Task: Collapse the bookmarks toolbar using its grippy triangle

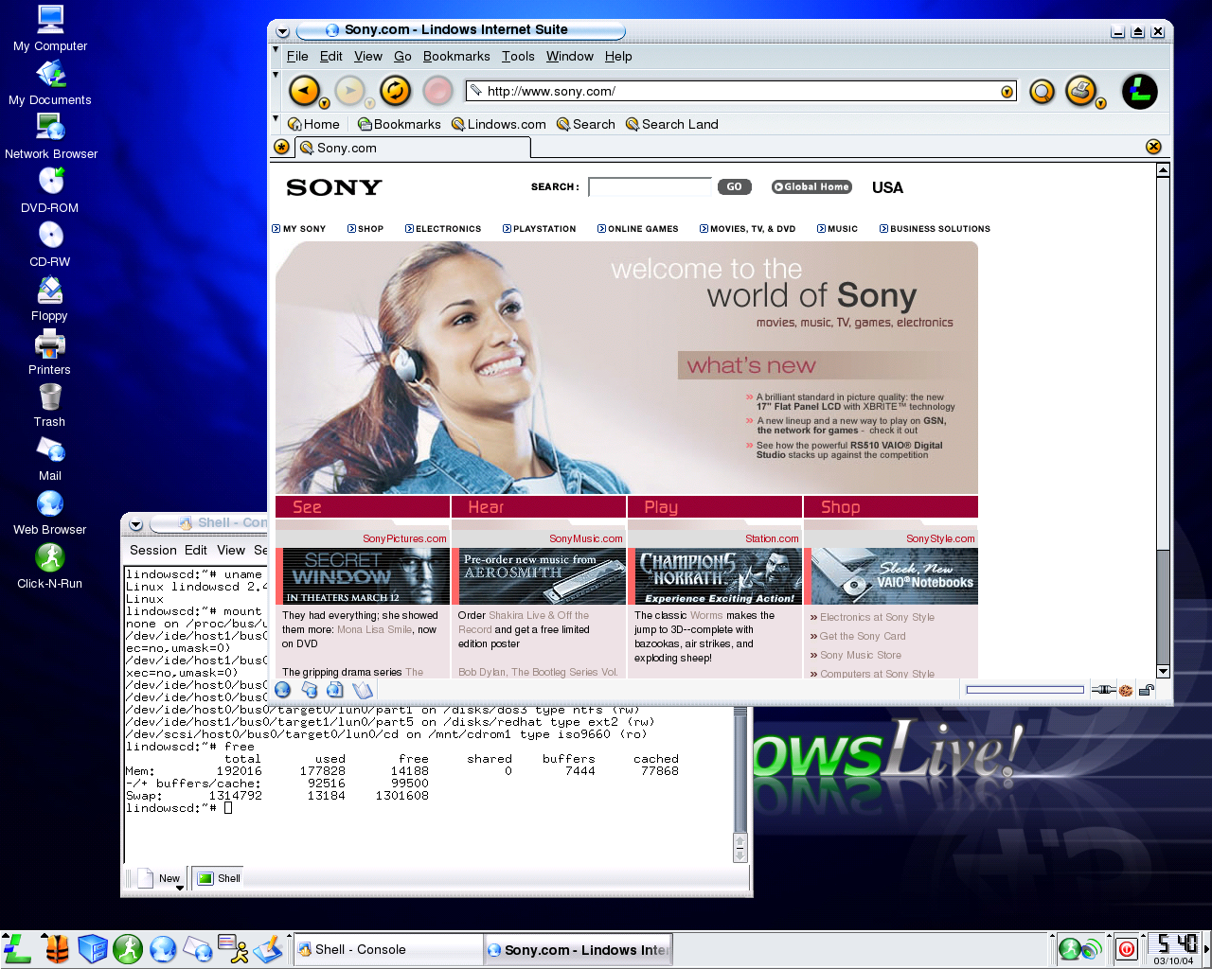Action: (276, 118)
